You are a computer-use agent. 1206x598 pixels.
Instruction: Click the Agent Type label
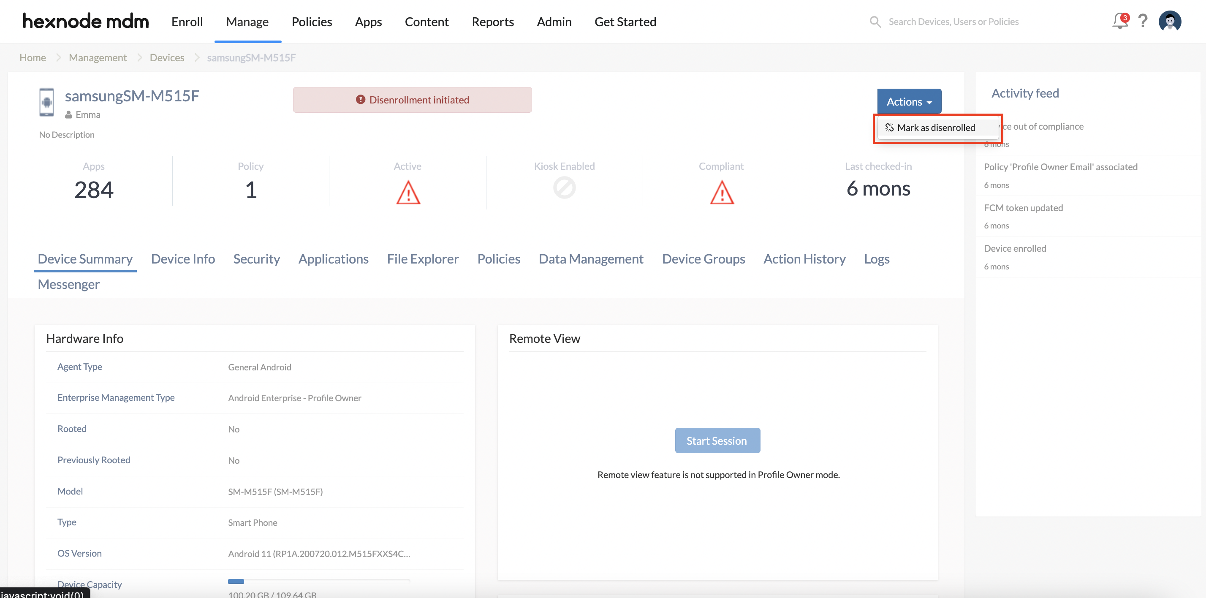coord(79,367)
